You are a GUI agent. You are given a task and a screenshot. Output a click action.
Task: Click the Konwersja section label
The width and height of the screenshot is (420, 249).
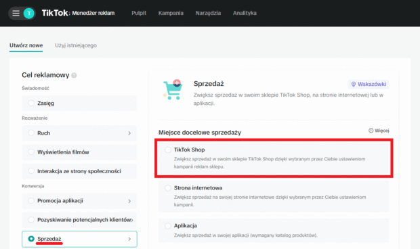[33, 186]
